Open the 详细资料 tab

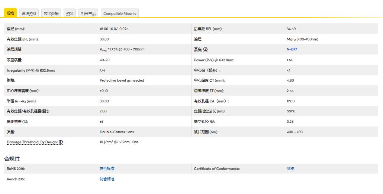29,13
